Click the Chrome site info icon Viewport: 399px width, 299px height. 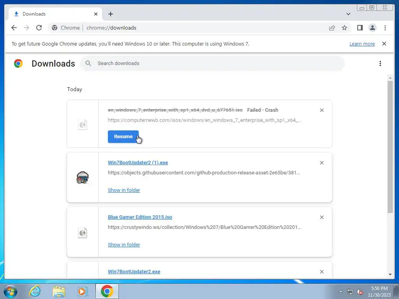click(55, 28)
